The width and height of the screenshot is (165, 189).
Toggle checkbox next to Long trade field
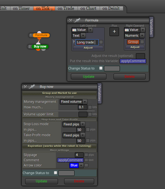pos(101,42)
